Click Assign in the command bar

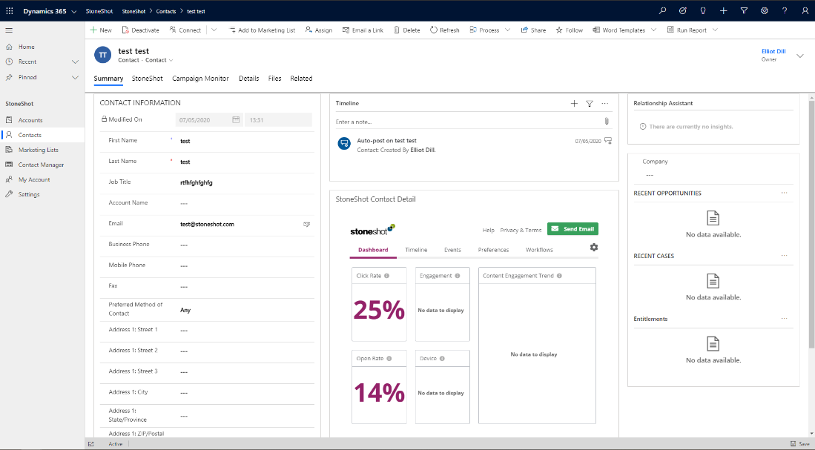click(x=319, y=30)
